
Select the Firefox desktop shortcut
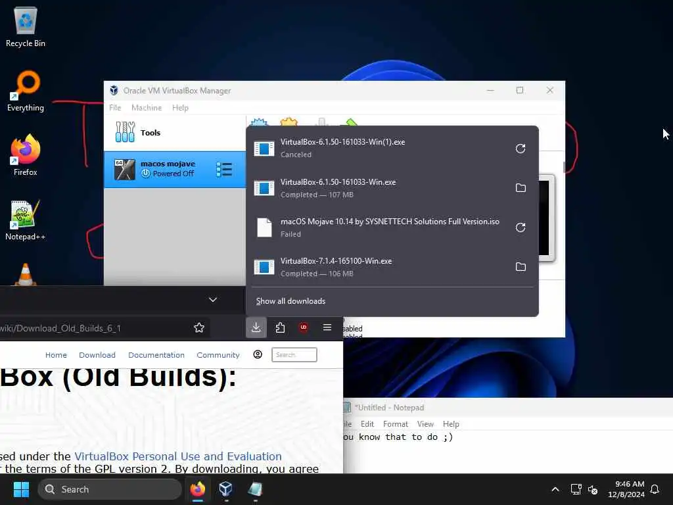pyautogui.click(x=26, y=155)
